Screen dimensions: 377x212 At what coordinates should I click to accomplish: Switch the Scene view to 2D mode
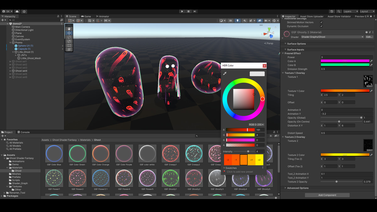pos(230,20)
